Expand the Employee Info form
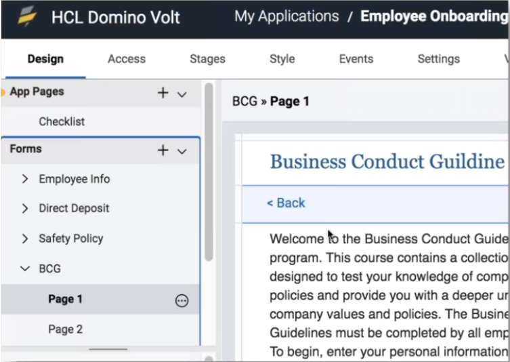 [x=25, y=179]
